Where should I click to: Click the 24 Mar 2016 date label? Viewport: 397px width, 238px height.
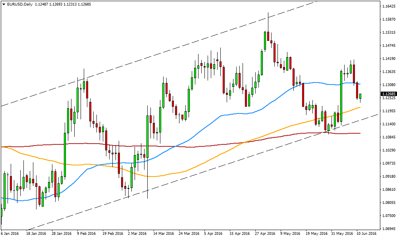[189, 234]
